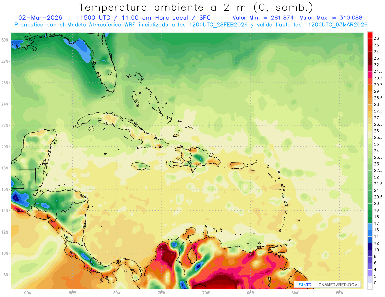Click the 'Valor Min. = 281.874' text
This screenshot has height=297, width=385.
[x=263, y=18]
